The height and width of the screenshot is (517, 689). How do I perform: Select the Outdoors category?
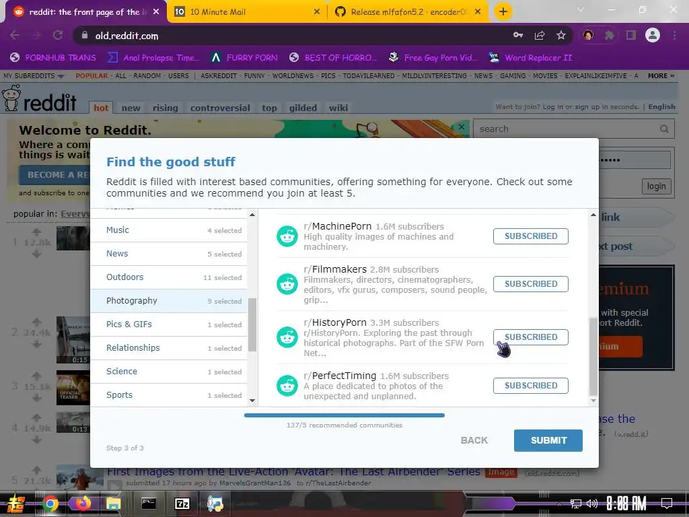coord(169,277)
